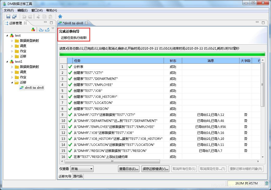The width and height of the screenshot is (271, 190).
Task: Minimize the dm8 to dm8 editor pane
Action: click(x=257, y=22)
